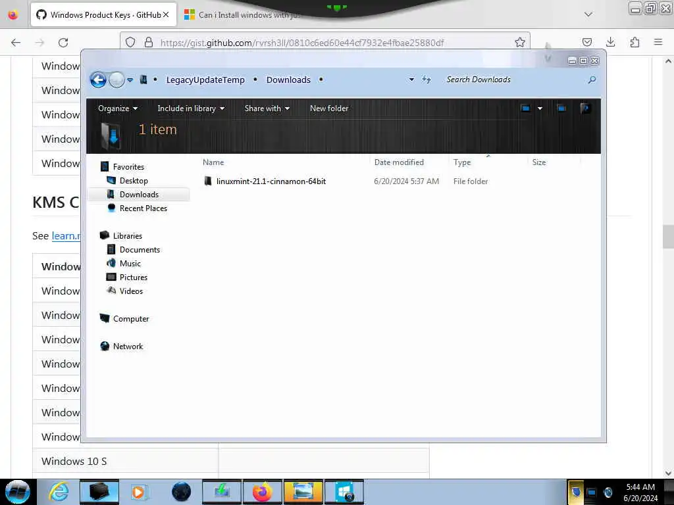Open Downloads in the navigation pane
This screenshot has width=674, height=505.
pos(139,195)
